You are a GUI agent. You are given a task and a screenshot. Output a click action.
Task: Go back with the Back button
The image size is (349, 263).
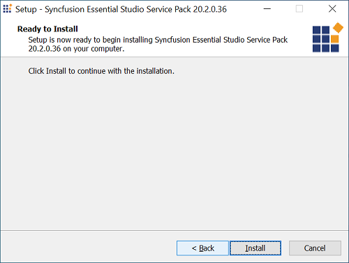[202, 248]
